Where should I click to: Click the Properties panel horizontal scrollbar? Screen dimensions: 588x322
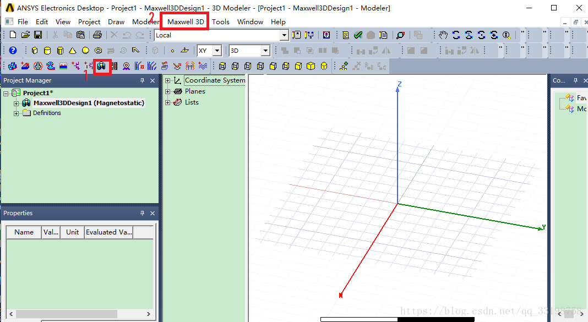77,314
